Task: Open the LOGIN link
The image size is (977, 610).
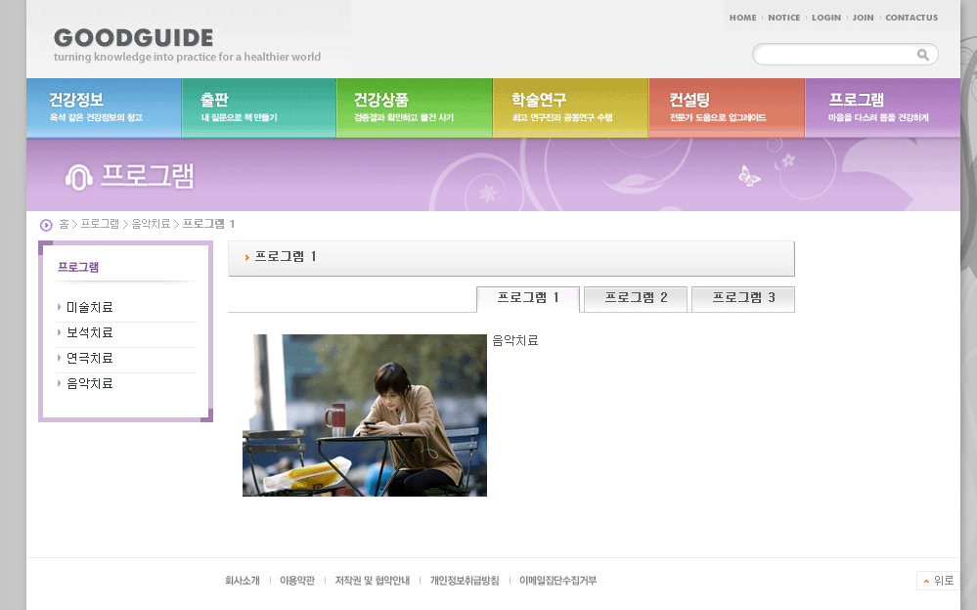Action: [x=826, y=18]
